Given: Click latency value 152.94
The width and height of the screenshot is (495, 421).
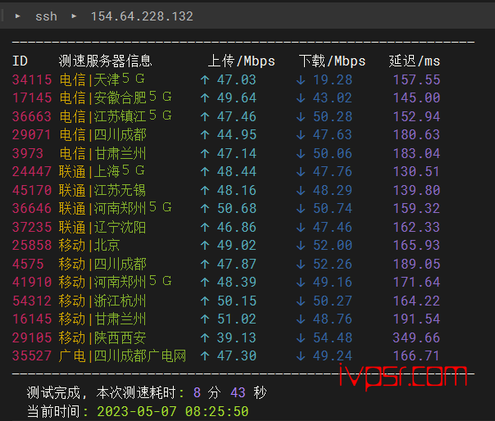Looking at the screenshot, I should tap(416, 116).
